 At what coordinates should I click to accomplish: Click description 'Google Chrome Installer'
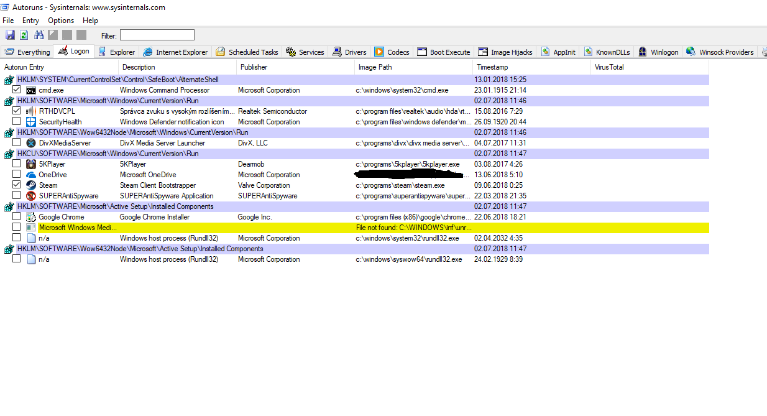tap(155, 217)
